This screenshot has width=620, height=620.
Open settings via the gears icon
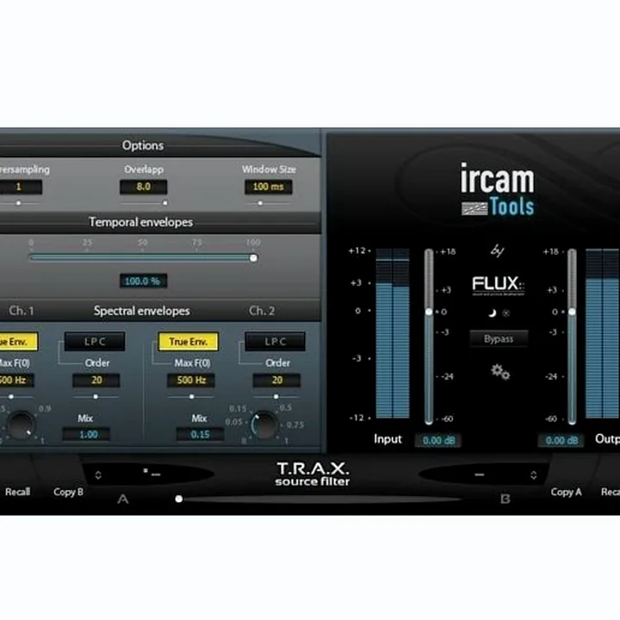[500, 372]
